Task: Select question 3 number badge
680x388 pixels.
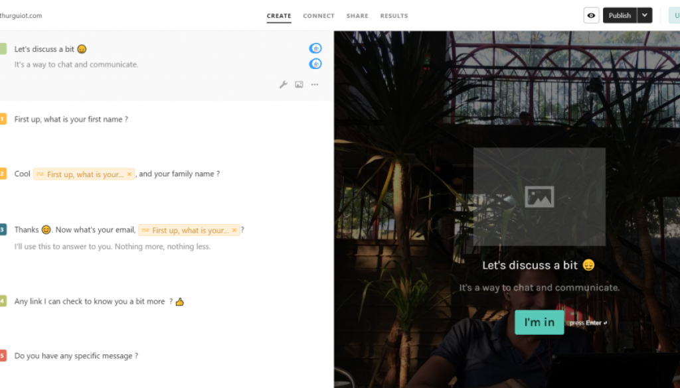Action: click(3, 229)
